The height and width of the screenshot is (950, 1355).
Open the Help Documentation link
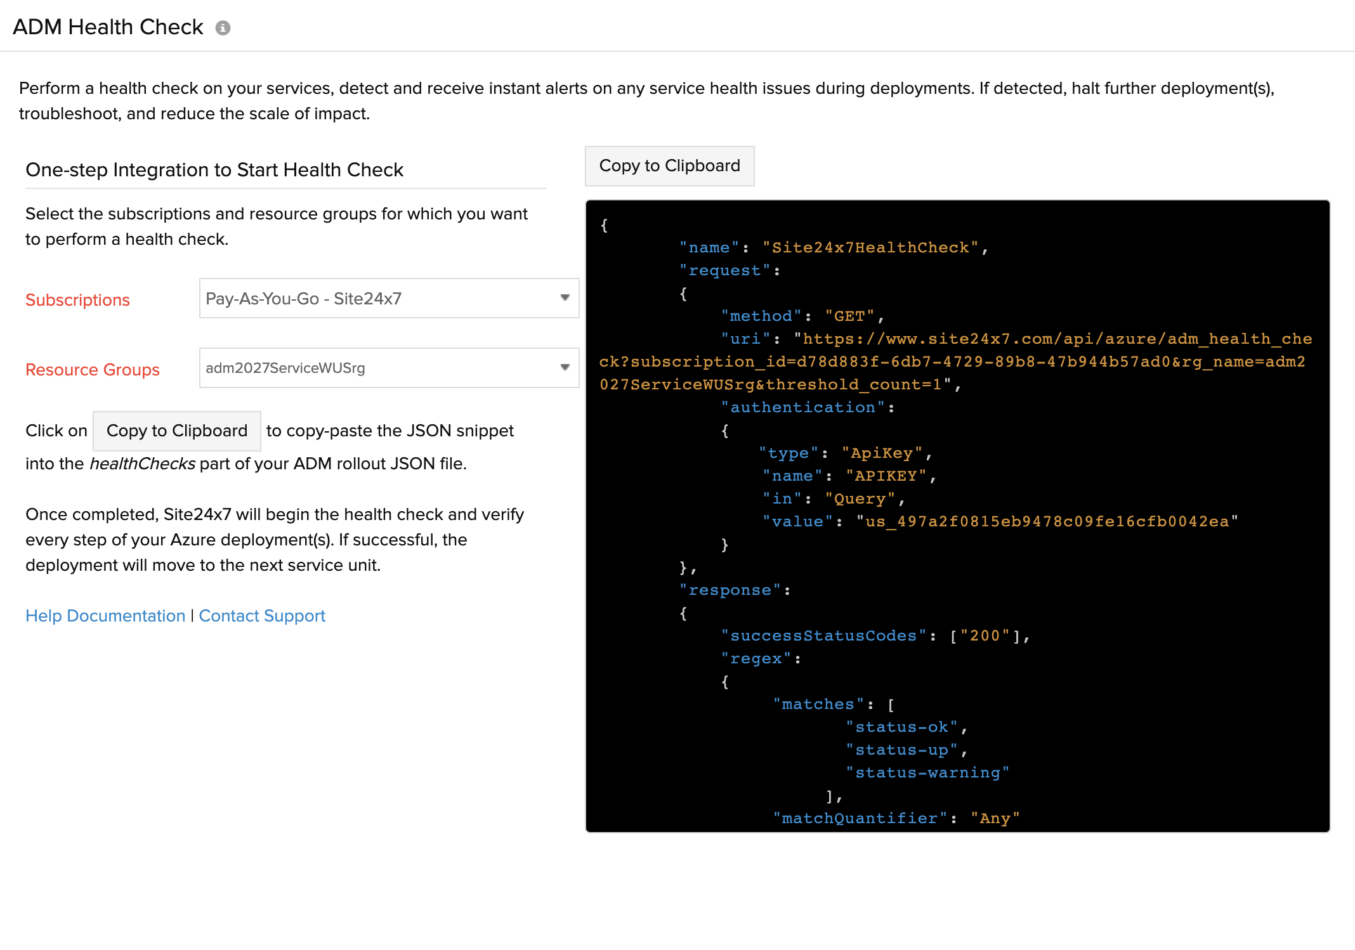click(105, 616)
